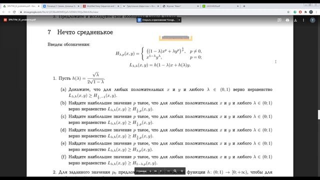Add a comment to the PDF
The width and height of the screenshot is (320, 180).
pos(279,20)
